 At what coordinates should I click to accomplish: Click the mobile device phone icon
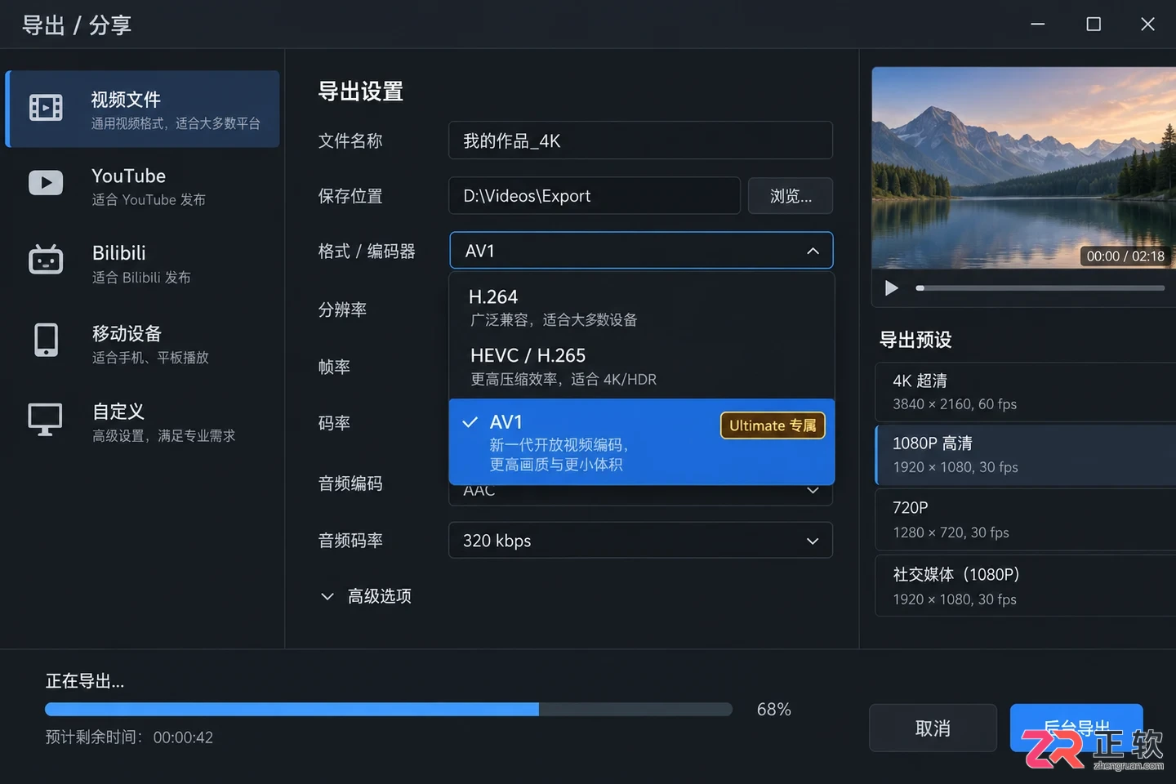46,340
